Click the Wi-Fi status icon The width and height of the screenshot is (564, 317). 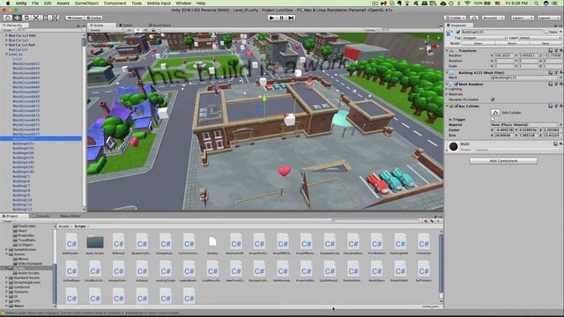468,4
